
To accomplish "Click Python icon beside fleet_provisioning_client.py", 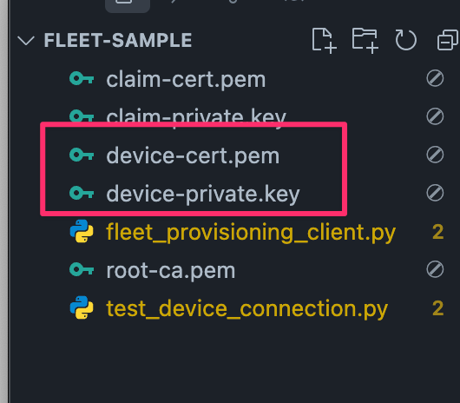I will click(82, 231).
